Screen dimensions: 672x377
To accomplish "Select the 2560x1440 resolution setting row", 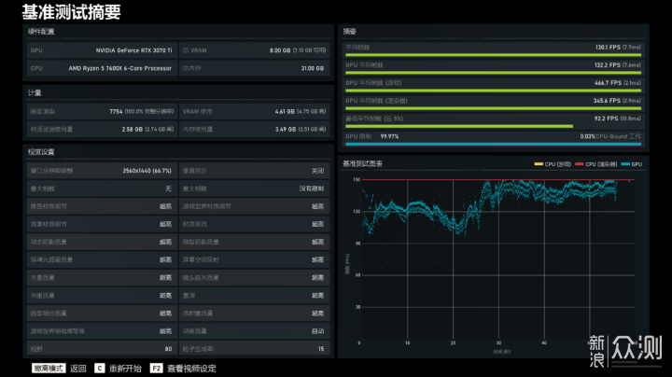I will (x=102, y=171).
